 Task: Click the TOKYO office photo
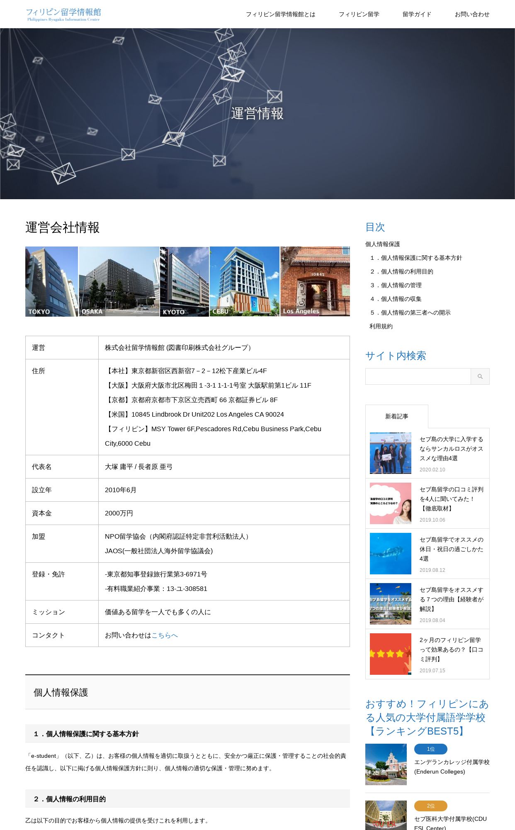coord(51,281)
